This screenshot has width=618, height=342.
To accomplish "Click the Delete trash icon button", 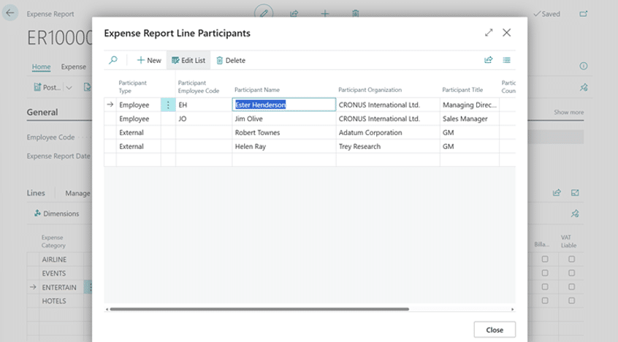I will coord(230,60).
